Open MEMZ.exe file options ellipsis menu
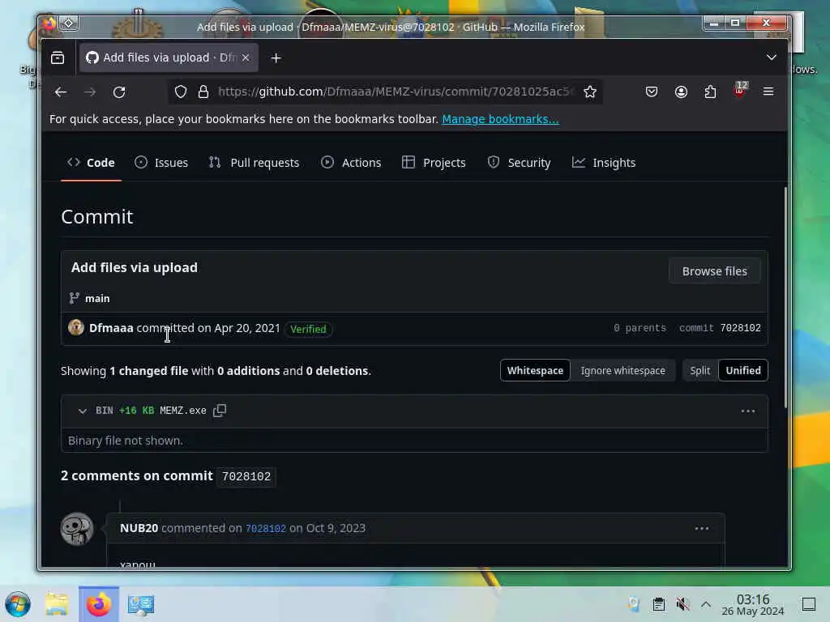This screenshot has width=830, height=622. coord(748,411)
